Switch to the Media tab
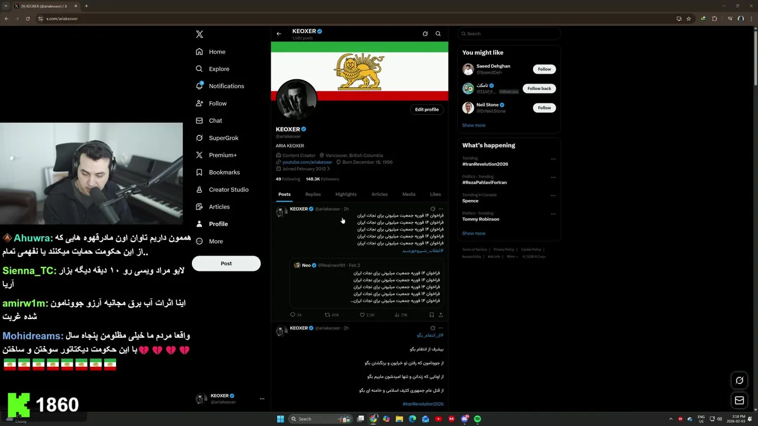This screenshot has width=758, height=426. click(409, 194)
